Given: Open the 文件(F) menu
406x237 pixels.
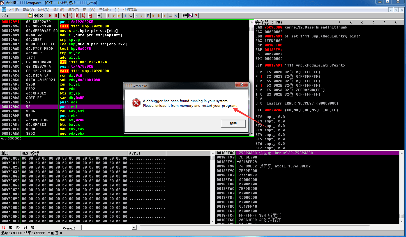Looking at the screenshot, I should (x=13, y=10).
